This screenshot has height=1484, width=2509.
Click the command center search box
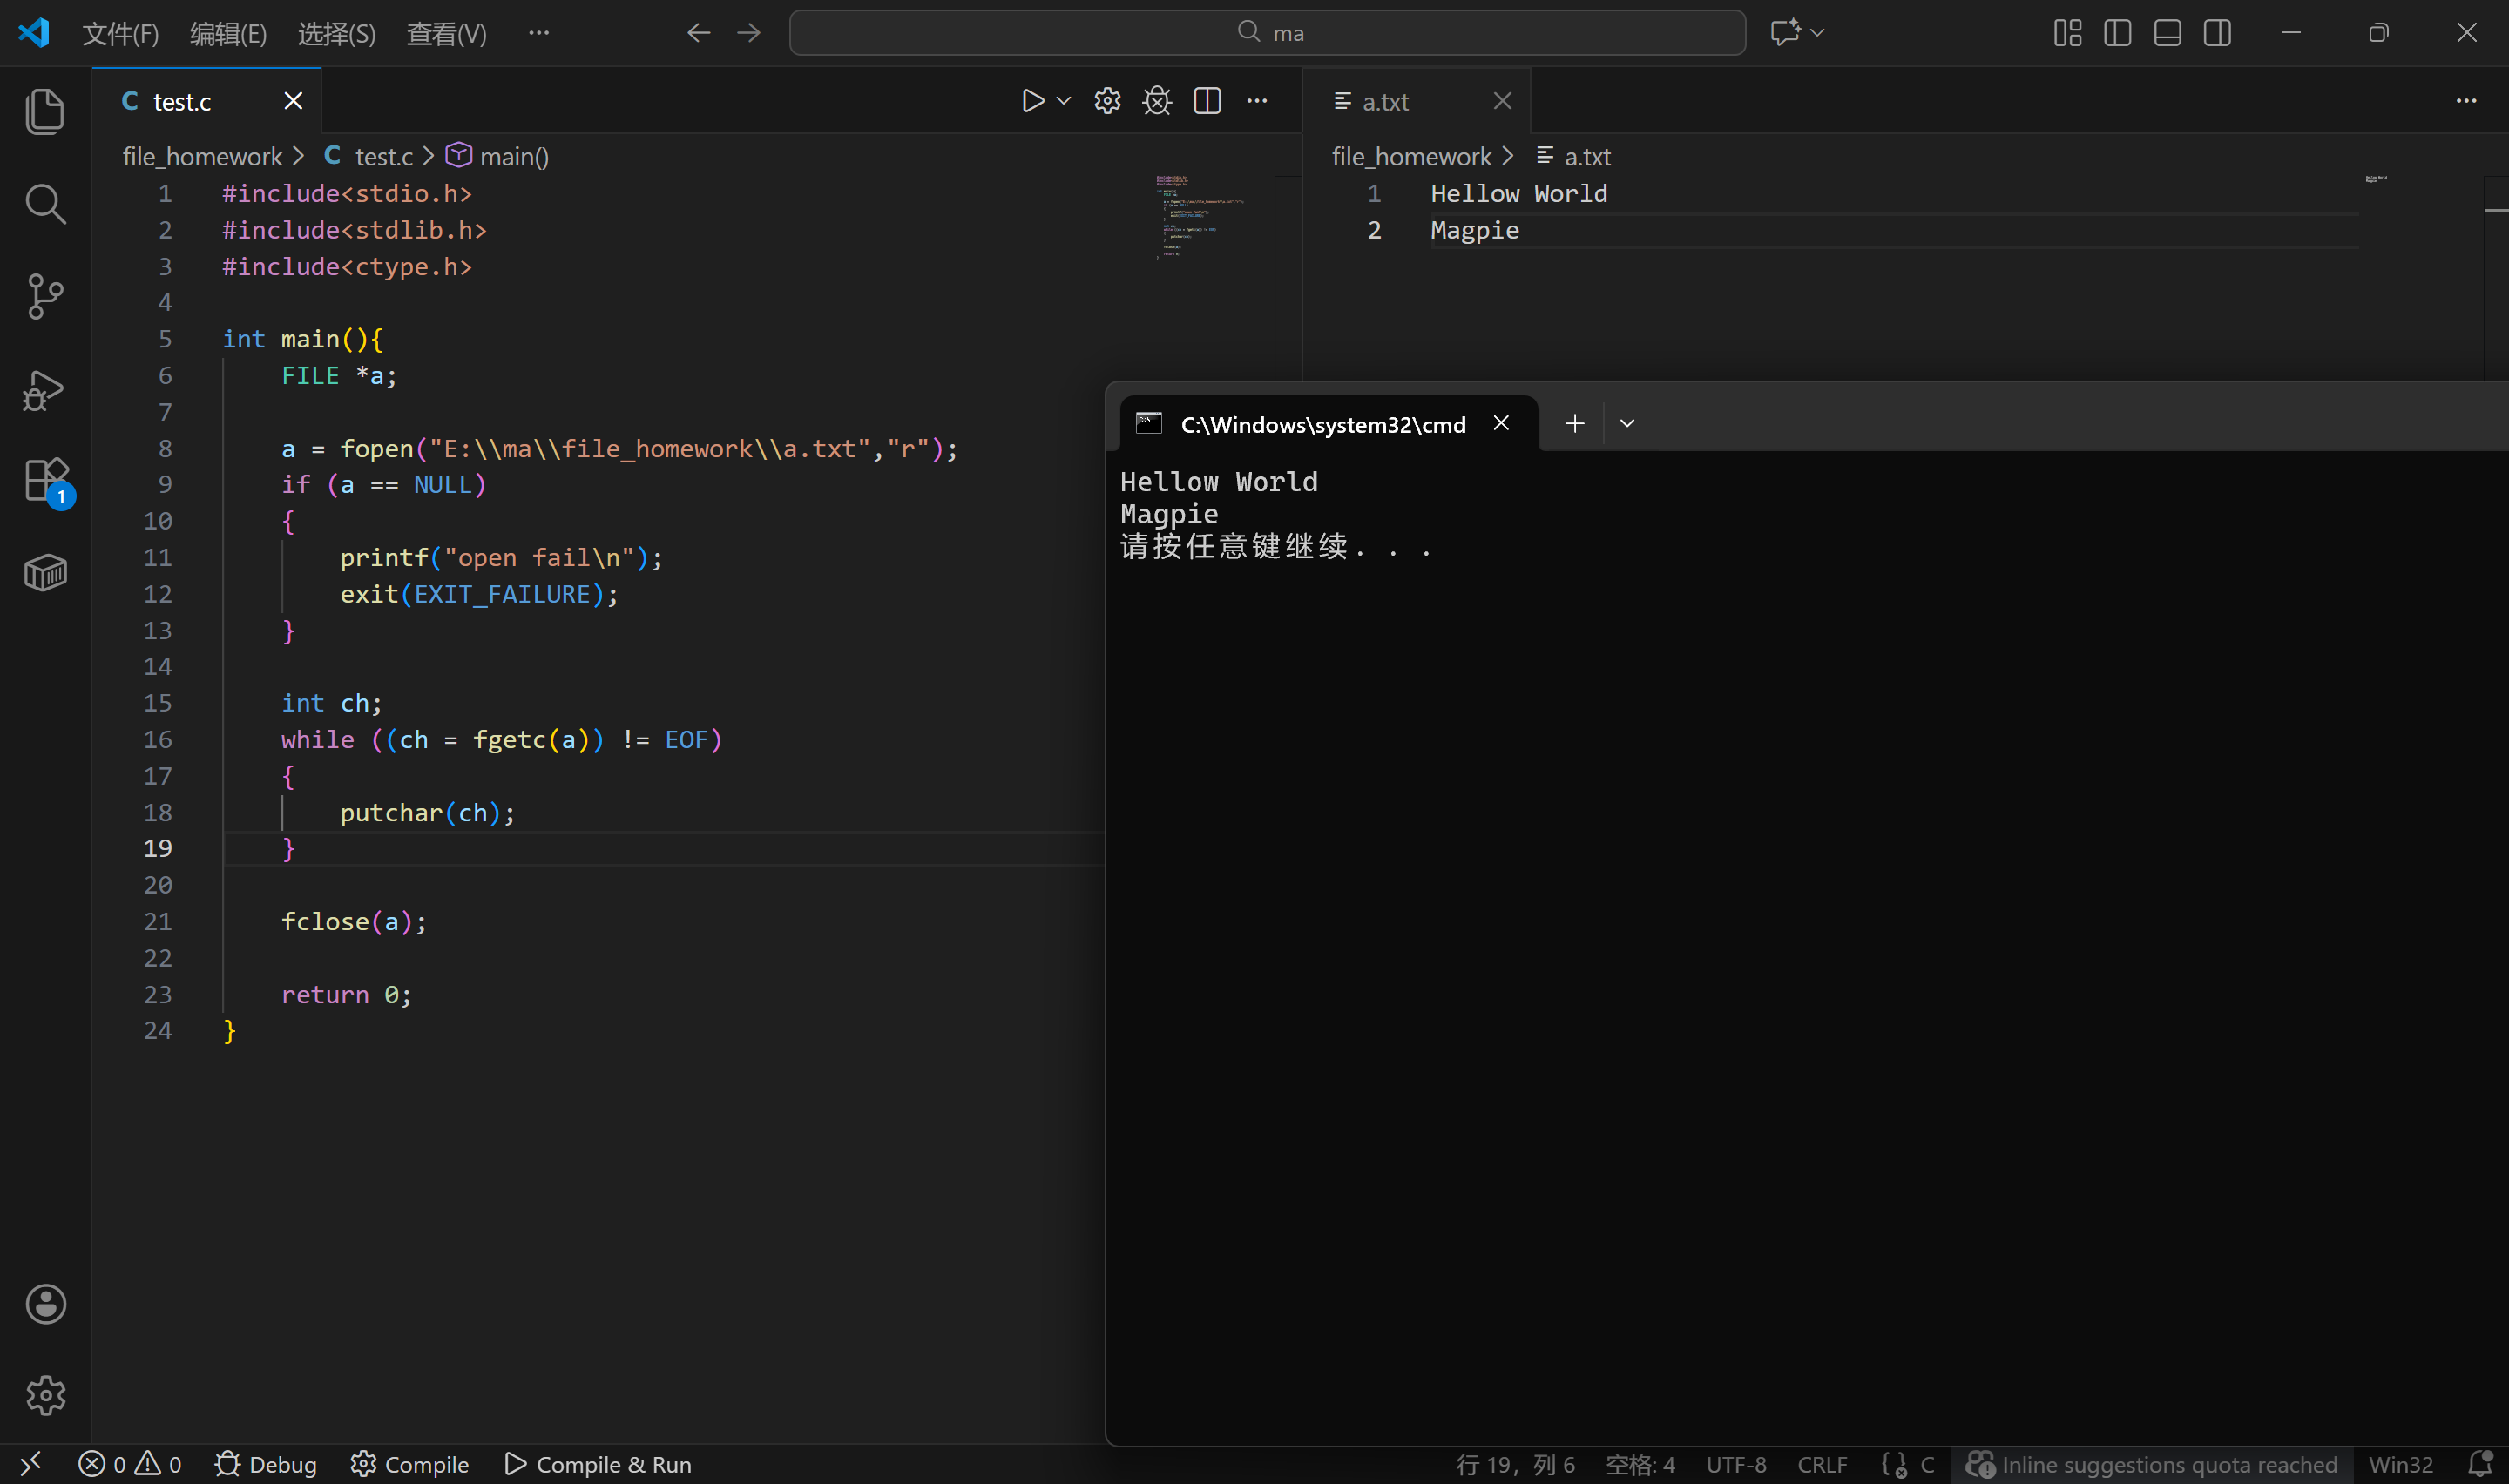coord(1267,33)
